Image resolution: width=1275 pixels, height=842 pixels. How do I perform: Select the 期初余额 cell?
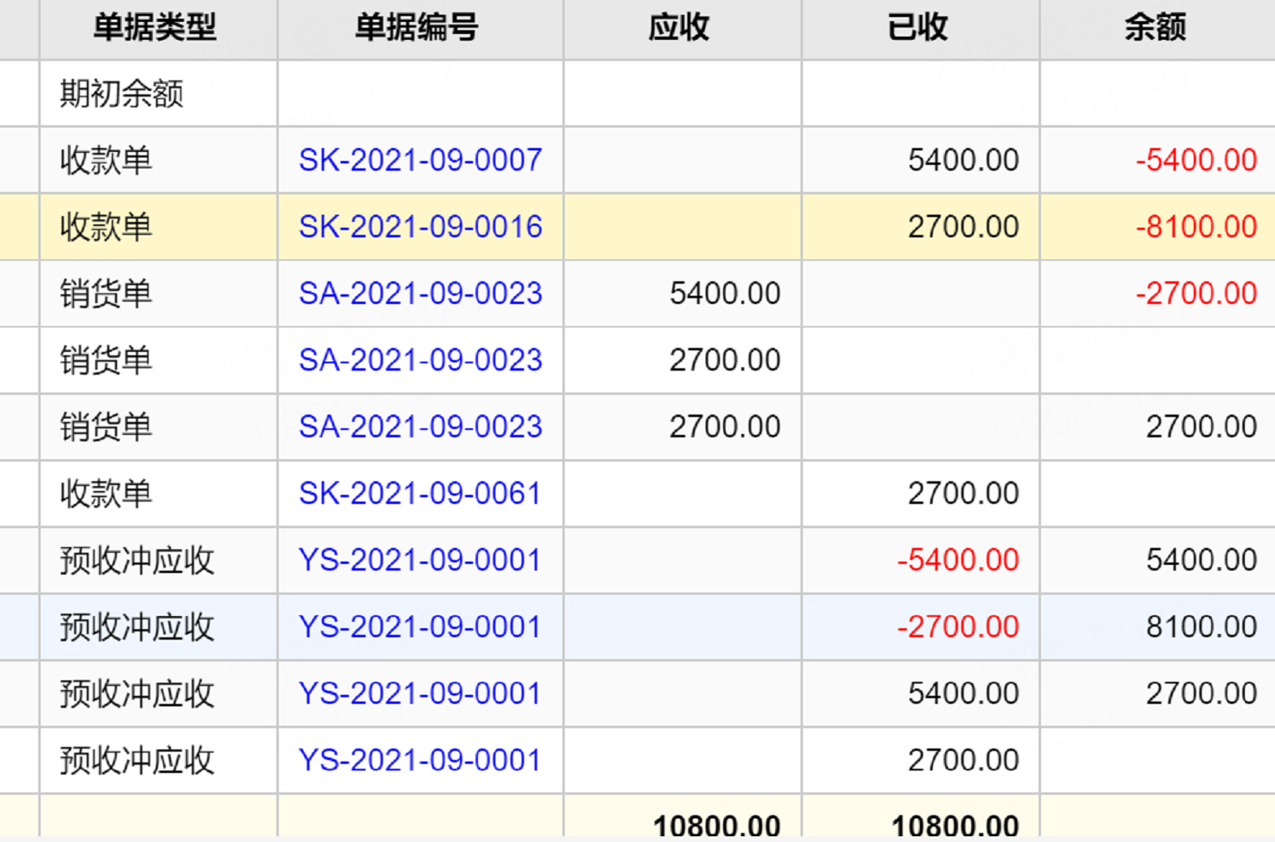(x=122, y=93)
